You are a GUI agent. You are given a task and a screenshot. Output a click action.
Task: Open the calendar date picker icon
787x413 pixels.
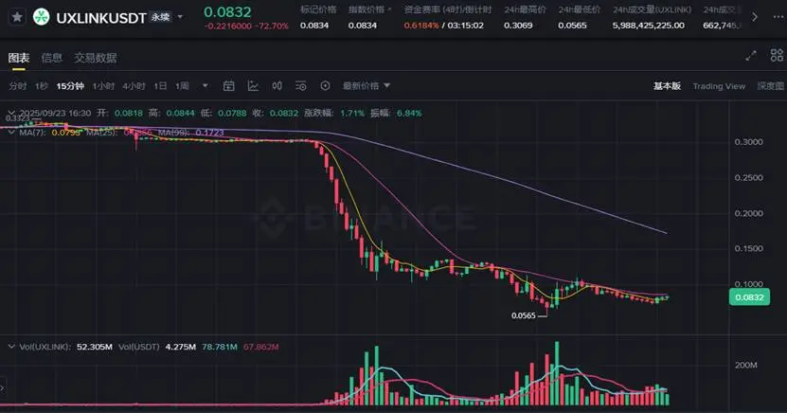click(x=229, y=86)
